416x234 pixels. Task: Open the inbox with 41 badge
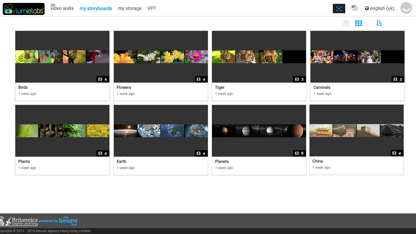(x=354, y=8)
